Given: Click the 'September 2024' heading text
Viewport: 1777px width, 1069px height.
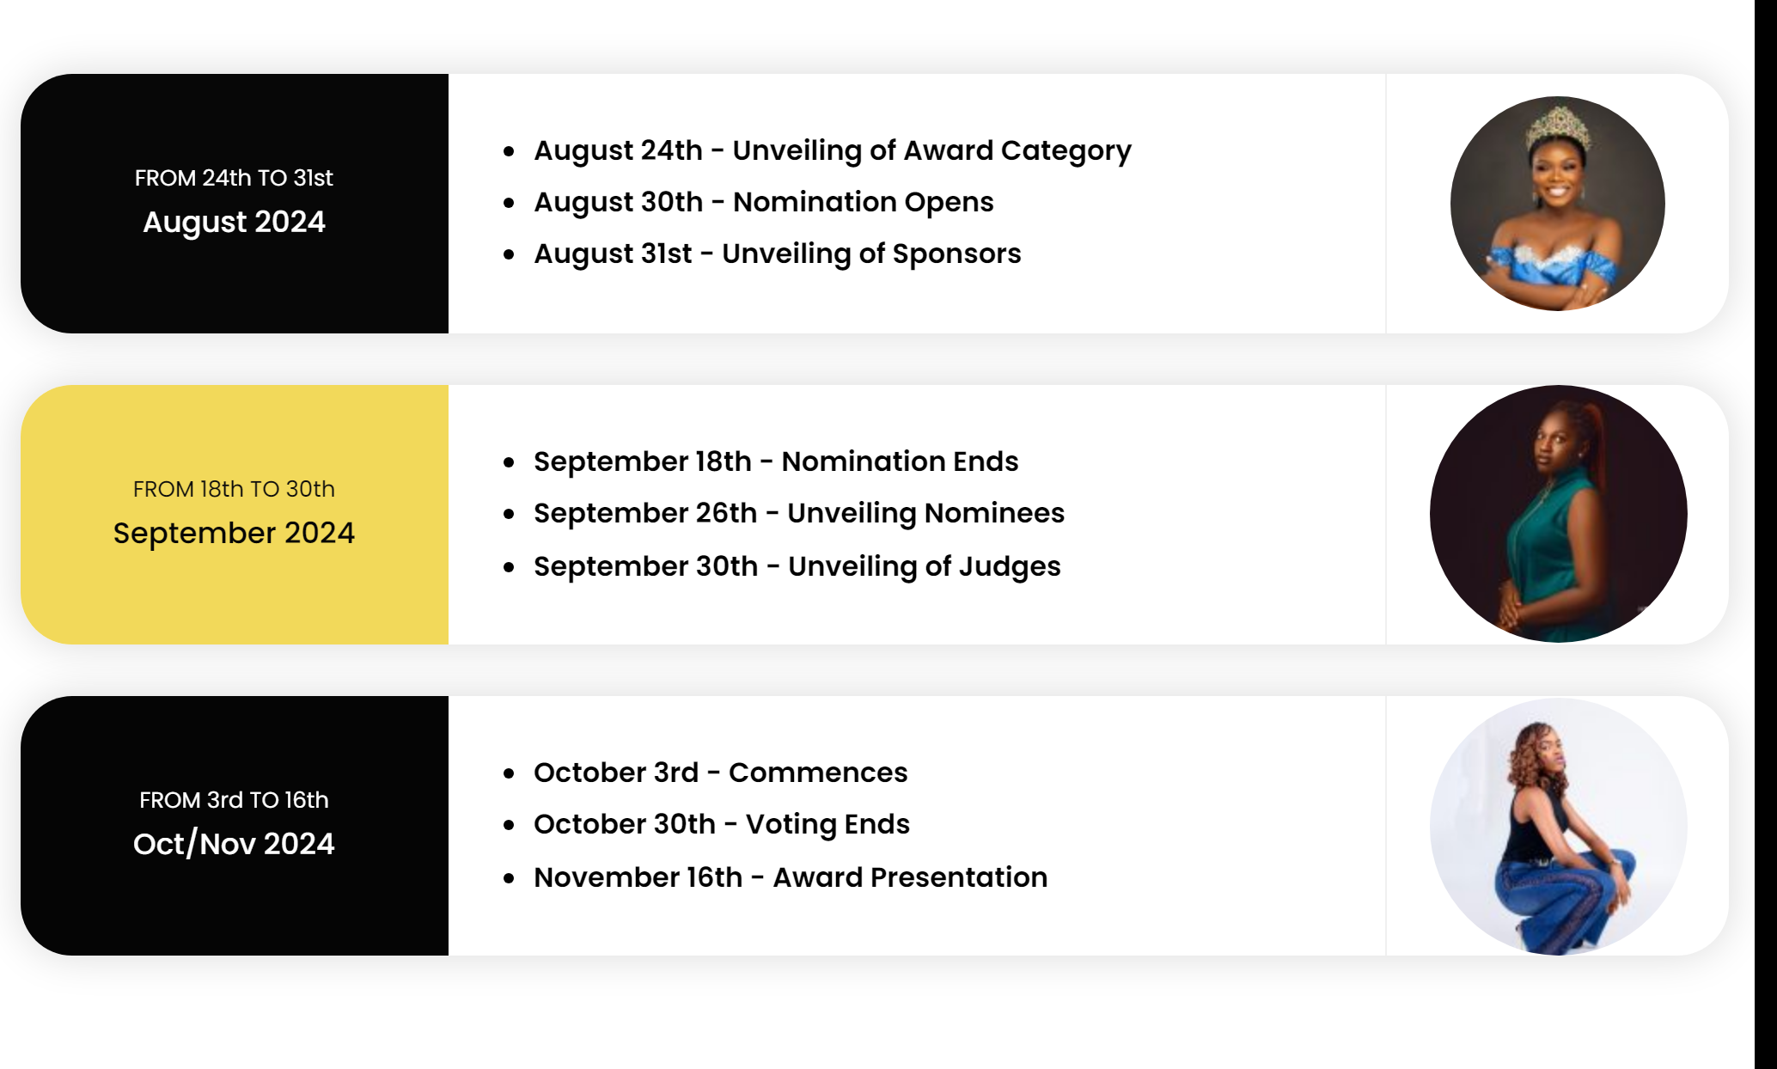Looking at the screenshot, I should pos(234,533).
